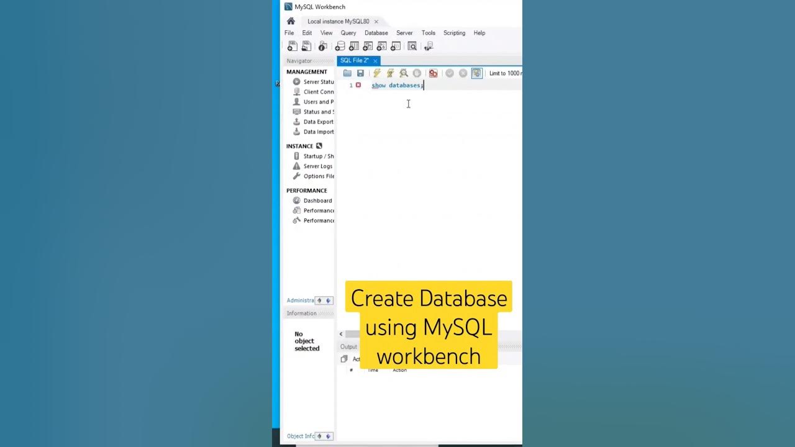Click the editor horizontal scrollbar left arrow
Screen dimensions: 795x447
tap(340, 334)
